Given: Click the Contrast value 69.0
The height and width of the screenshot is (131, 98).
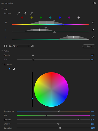Looking at the screenshot, I should [93, 120].
